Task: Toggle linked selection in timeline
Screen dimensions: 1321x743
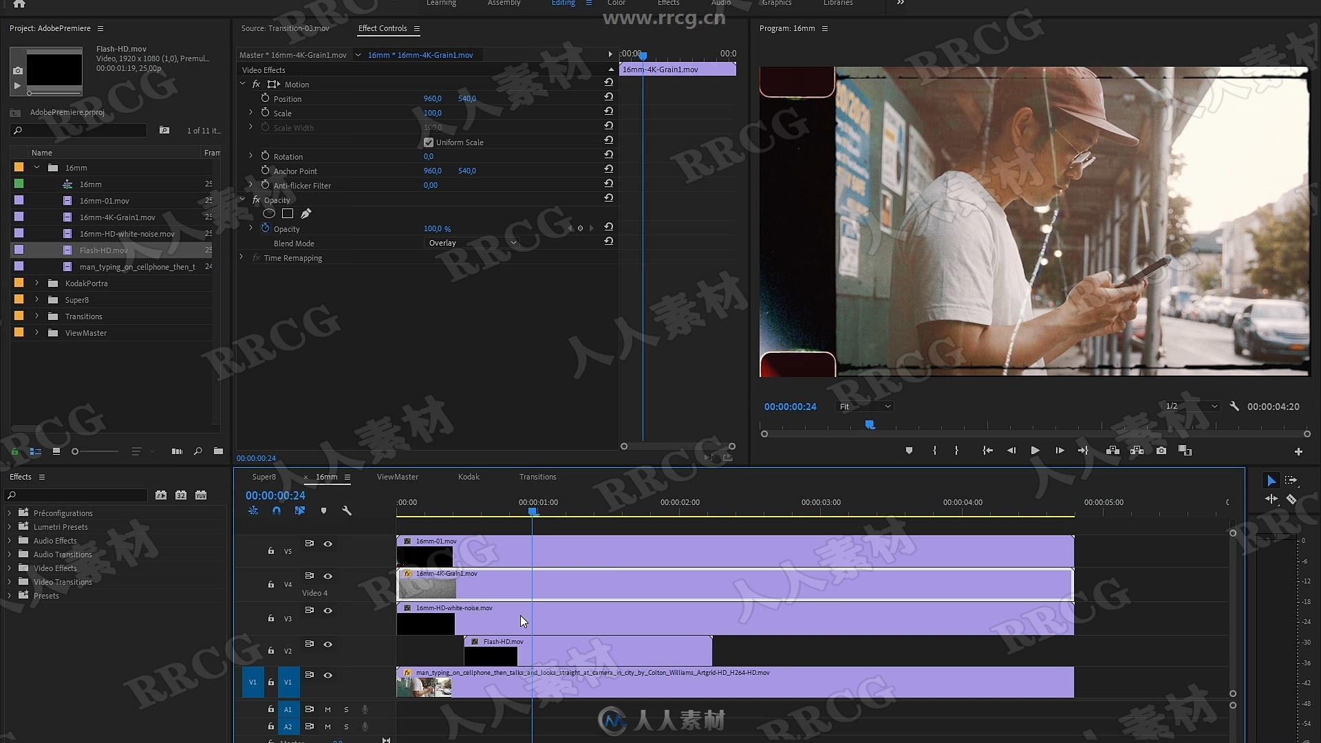Action: pos(300,511)
